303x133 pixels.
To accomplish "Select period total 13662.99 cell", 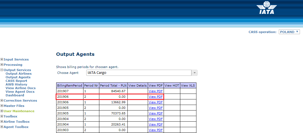I will pos(113,102).
